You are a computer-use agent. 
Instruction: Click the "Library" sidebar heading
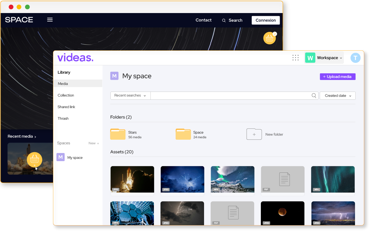click(64, 72)
